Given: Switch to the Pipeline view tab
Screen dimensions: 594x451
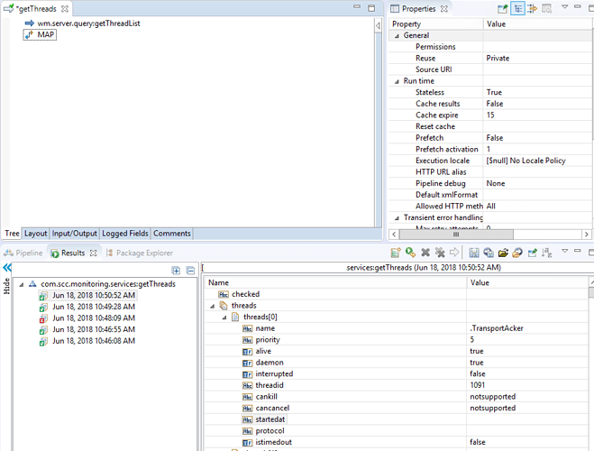Looking at the screenshot, I should click(x=23, y=253).
